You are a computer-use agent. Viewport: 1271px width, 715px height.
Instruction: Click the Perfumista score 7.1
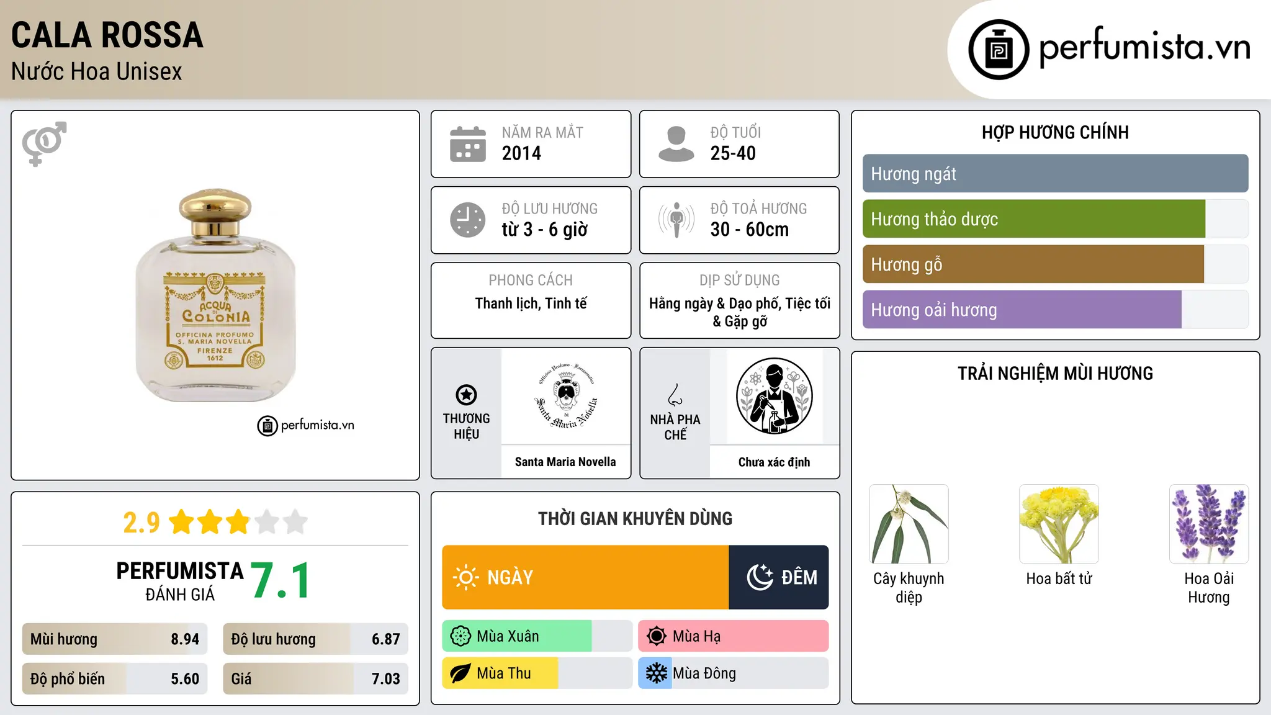click(281, 581)
